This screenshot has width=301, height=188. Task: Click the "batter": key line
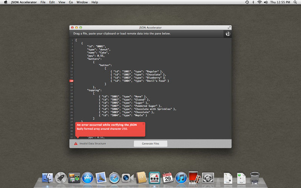(x=105, y=65)
